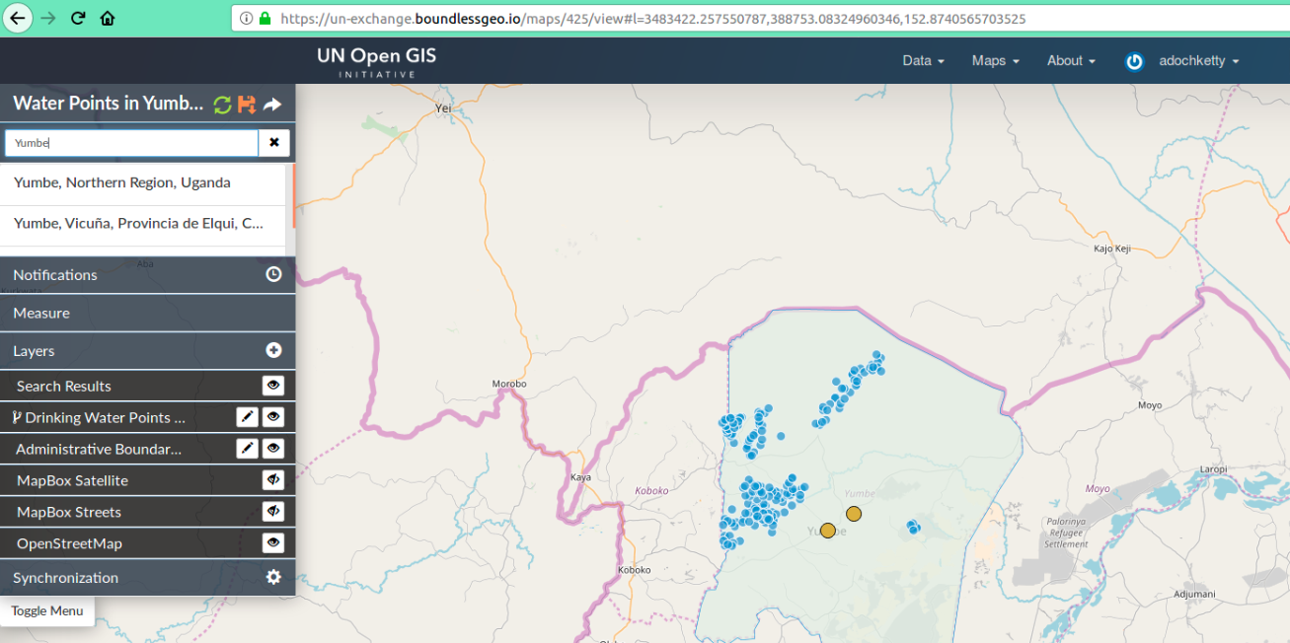Clear the search box with X button
The height and width of the screenshot is (643, 1290).
click(274, 143)
